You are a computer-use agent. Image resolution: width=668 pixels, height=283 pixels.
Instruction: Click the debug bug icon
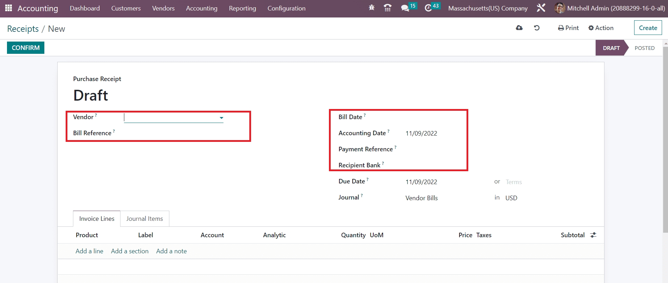tap(372, 8)
